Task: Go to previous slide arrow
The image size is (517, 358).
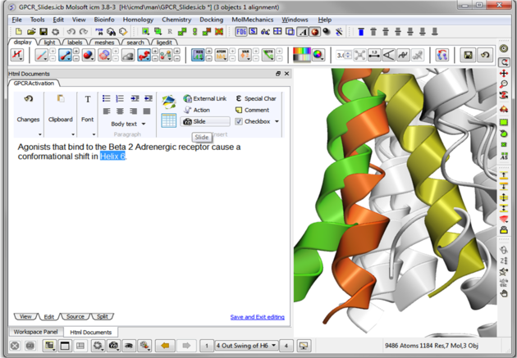Action: 167,346
